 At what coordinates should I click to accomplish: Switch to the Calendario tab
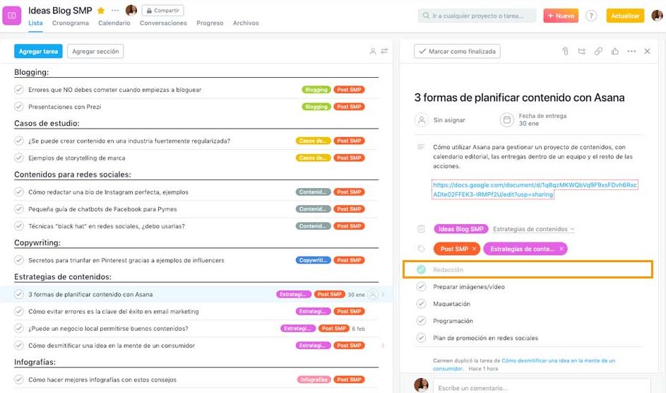[x=114, y=23]
